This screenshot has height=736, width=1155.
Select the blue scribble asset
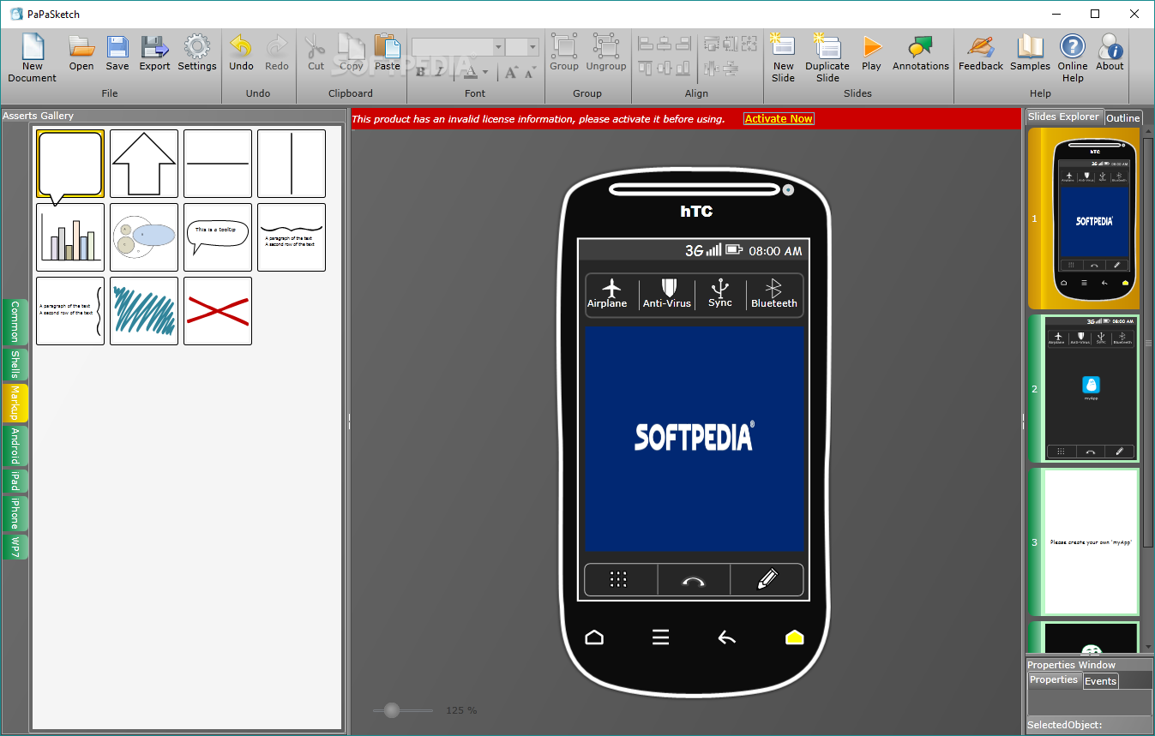click(144, 311)
